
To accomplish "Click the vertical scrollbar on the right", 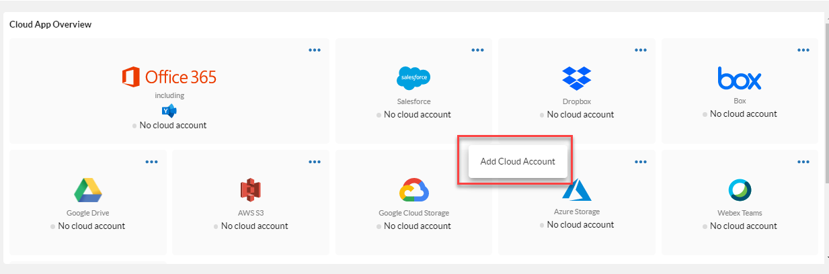I will tap(826, 101).
